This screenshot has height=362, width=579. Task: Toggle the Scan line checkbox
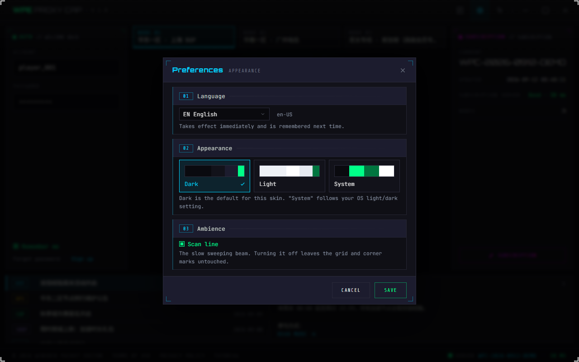pyautogui.click(x=182, y=244)
